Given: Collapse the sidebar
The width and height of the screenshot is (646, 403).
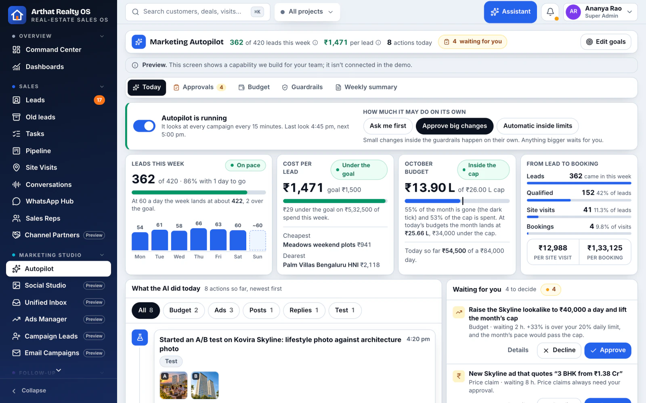Looking at the screenshot, I should [x=29, y=391].
